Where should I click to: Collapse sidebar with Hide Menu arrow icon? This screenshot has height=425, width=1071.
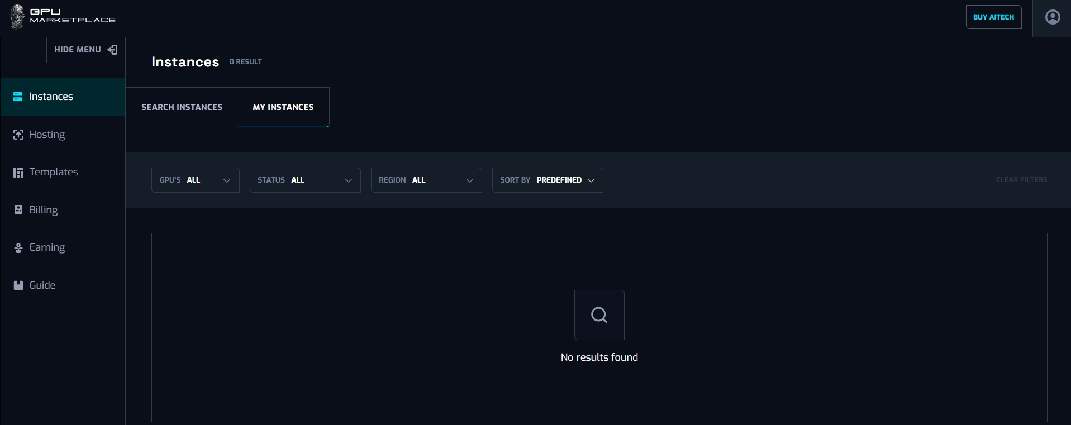(x=112, y=50)
